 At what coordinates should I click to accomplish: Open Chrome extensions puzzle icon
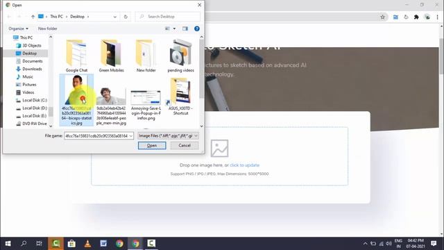click(x=416, y=17)
